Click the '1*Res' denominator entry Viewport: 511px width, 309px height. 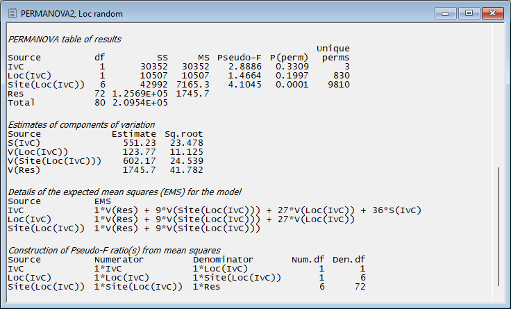click(x=206, y=286)
